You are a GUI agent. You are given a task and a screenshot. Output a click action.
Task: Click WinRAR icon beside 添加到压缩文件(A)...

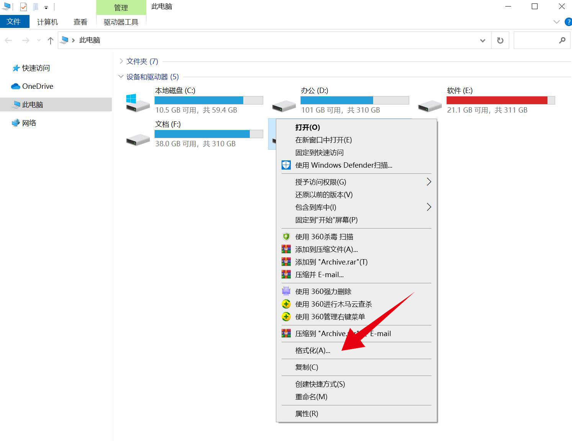(x=286, y=249)
